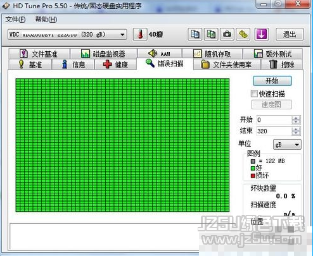Click the copy screenshot to clipboard icon
The width and height of the screenshot is (313, 256).
(211, 34)
